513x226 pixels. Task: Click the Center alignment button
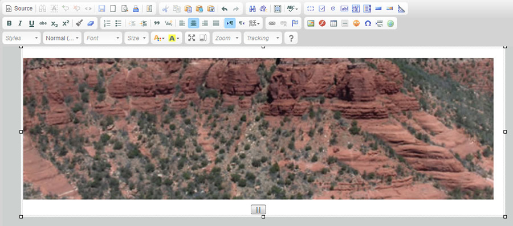point(193,23)
